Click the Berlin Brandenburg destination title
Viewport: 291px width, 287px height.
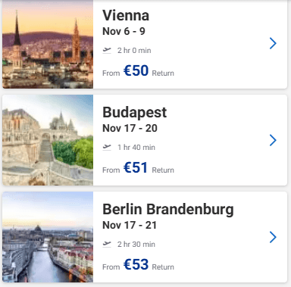168,210
